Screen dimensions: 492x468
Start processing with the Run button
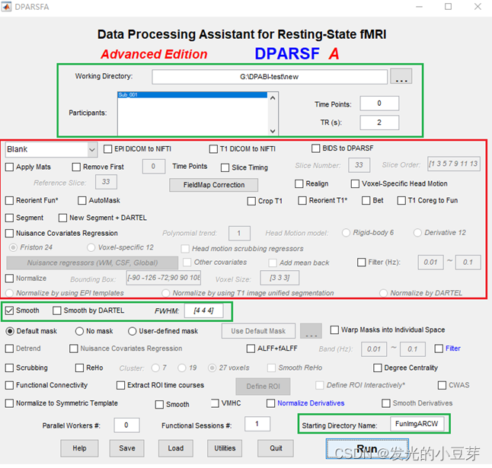coord(367,449)
